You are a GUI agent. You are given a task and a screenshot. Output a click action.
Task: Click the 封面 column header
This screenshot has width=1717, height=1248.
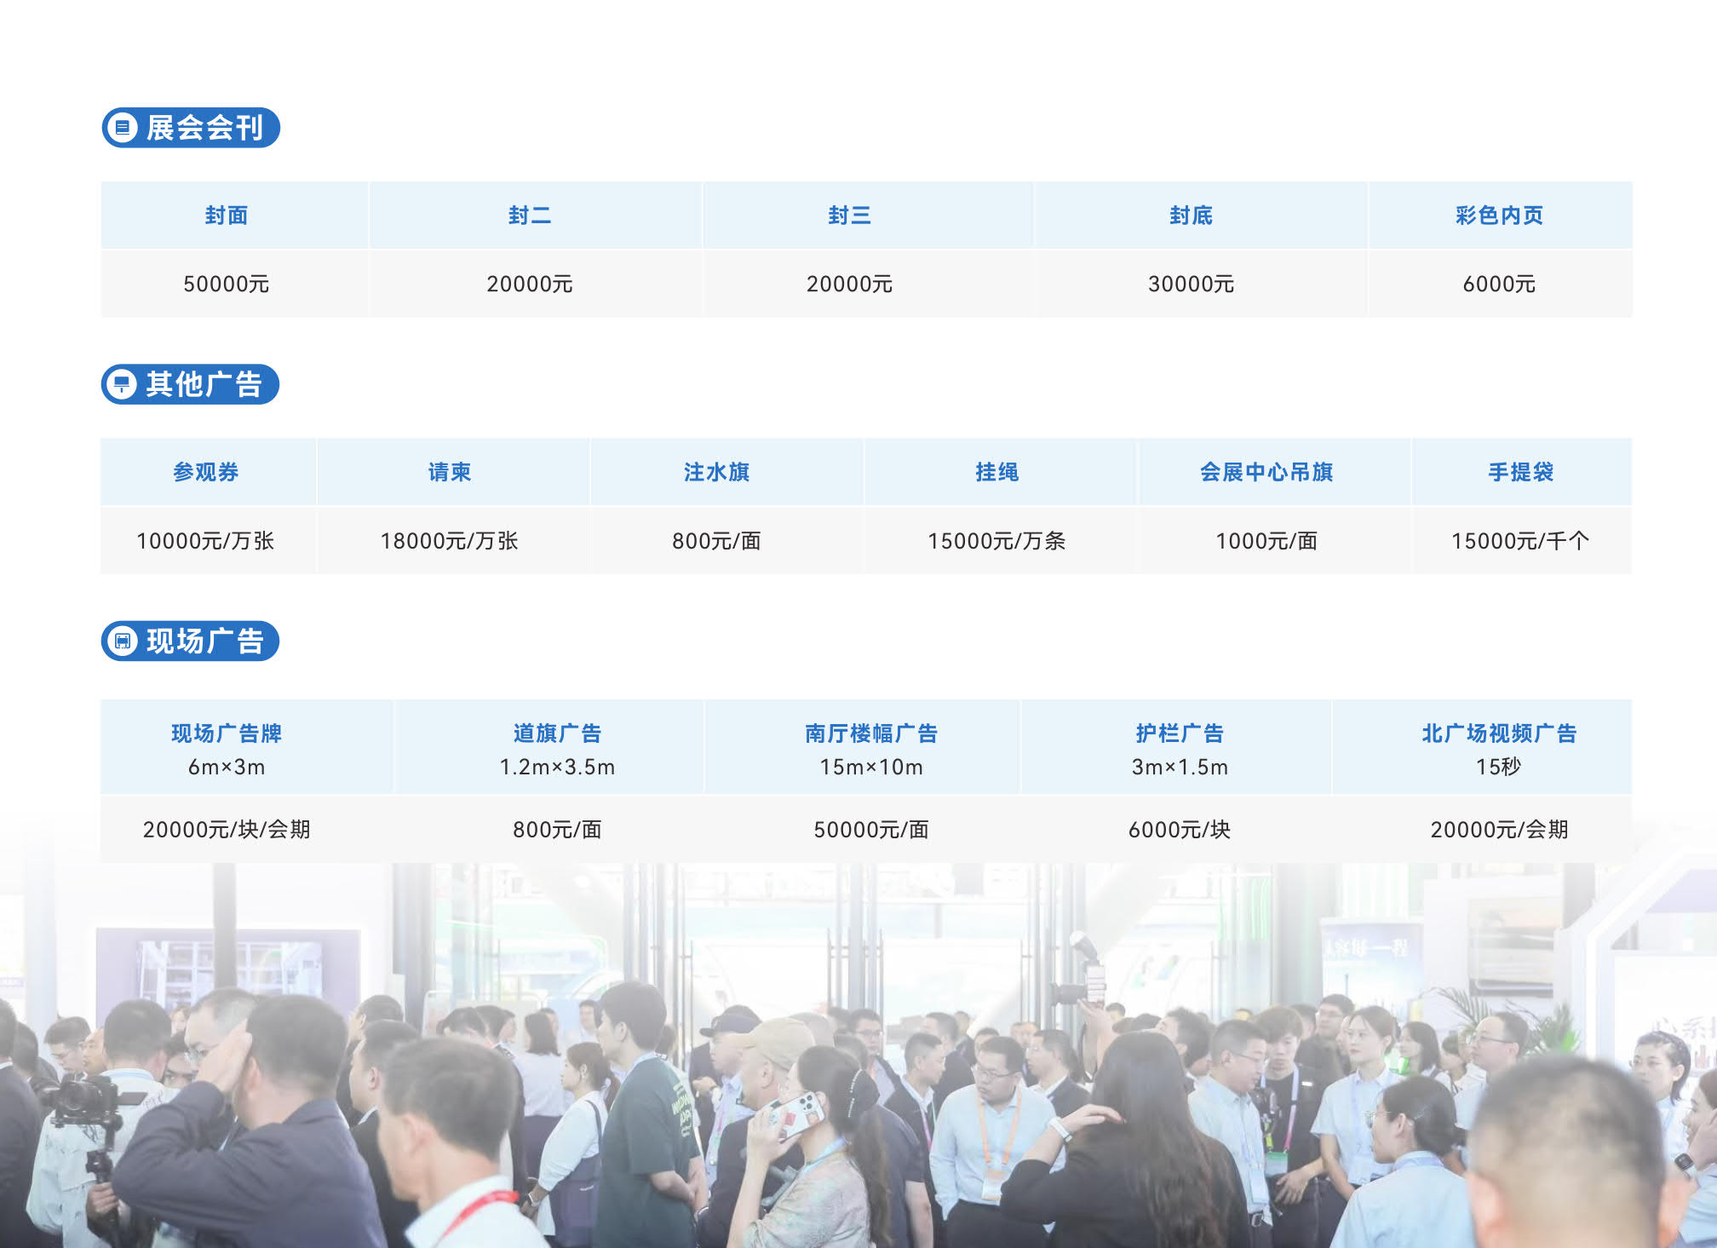(x=227, y=216)
